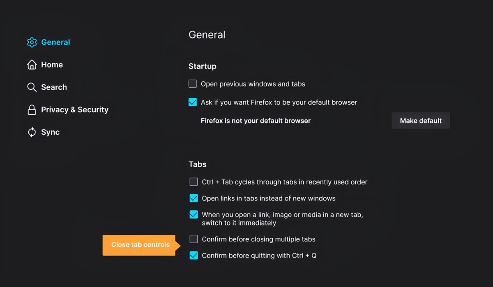Screen dimensions: 493x287
Task: Open the Search settings section
Action: pos(54,87)
